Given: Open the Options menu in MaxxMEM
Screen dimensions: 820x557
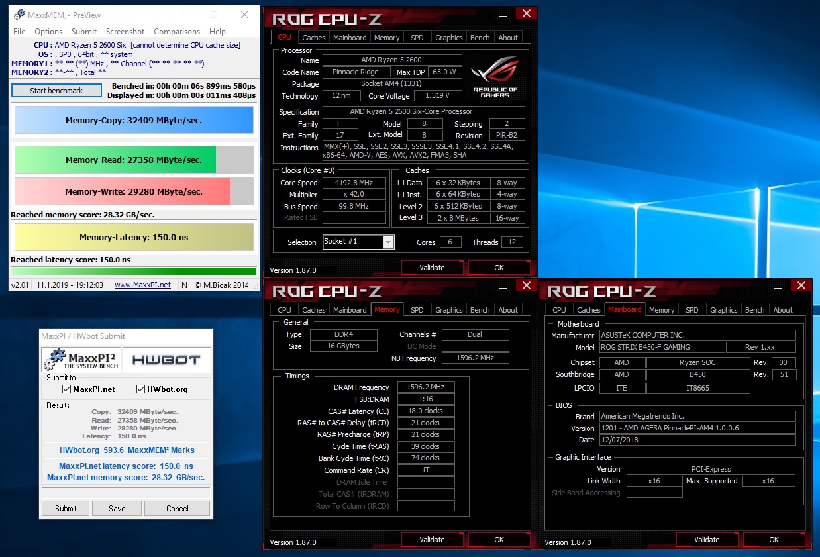Looking at the screenshot, I should point(48,32).
